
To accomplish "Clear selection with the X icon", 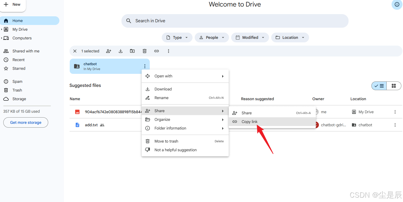I will (x=75, y=51).
